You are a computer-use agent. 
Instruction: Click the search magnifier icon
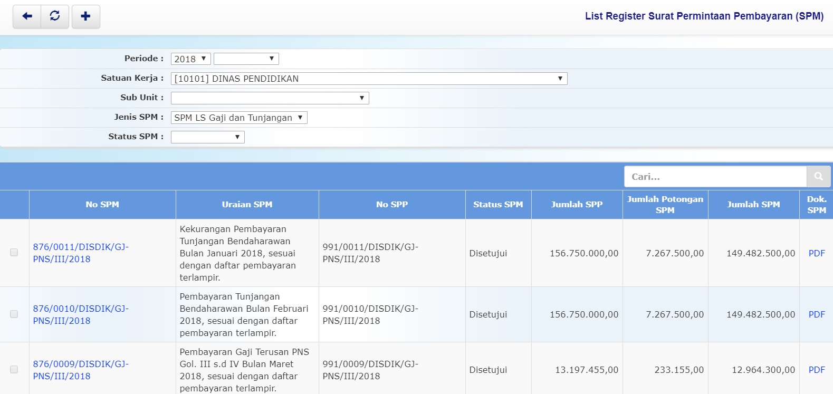tap(819, 177)
